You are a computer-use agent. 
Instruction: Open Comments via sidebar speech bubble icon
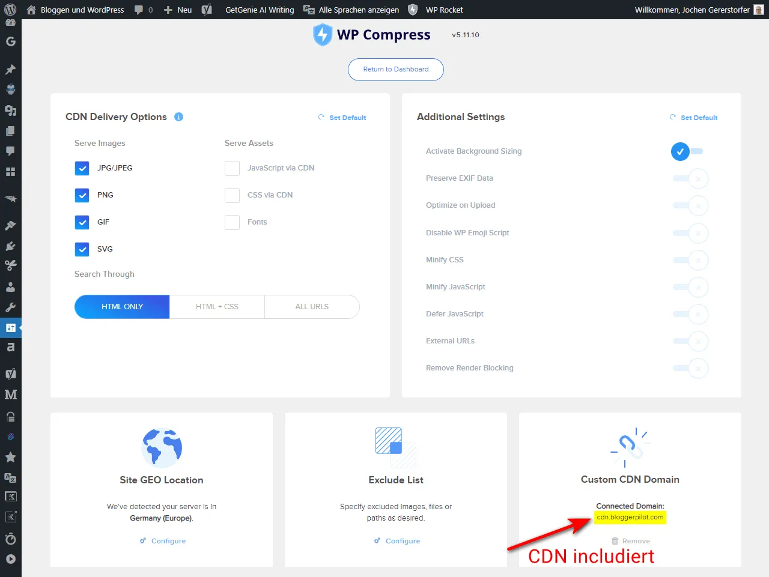(10, 151)
